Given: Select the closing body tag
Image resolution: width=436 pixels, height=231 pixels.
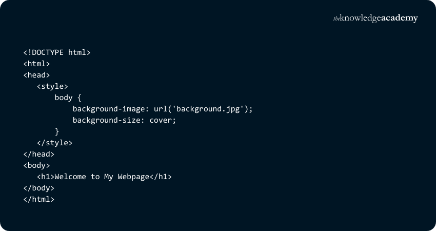Looking at the screenshot, I should [38, 188].
